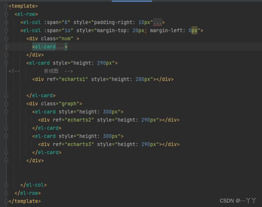
Task: Click the opening <template> tag text
Action: point(23,6)
